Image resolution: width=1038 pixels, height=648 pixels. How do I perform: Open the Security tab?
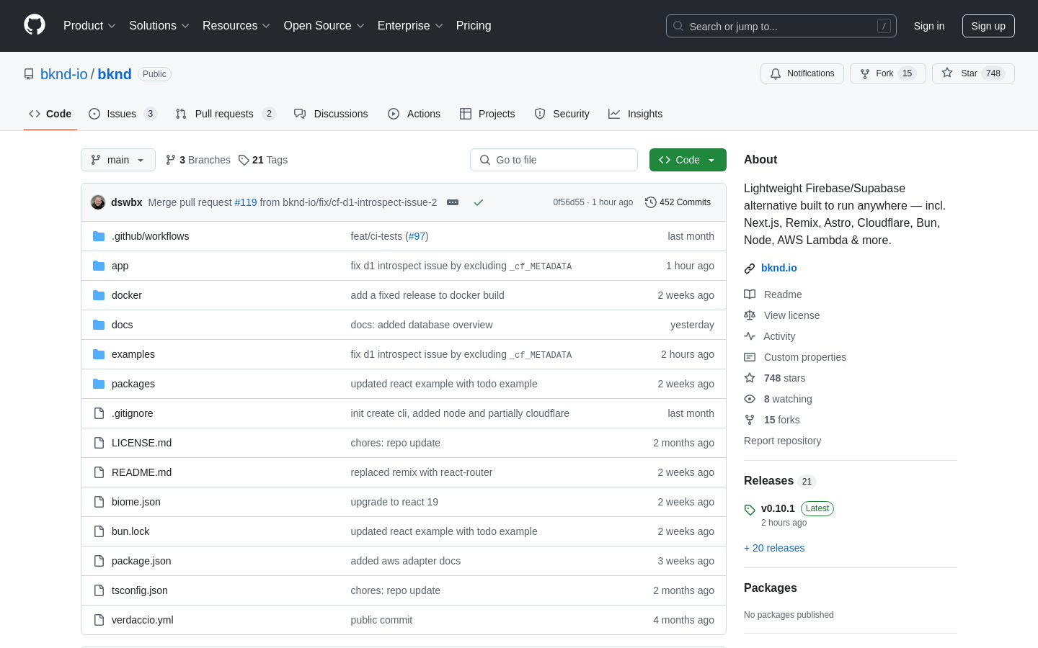tap(562, 114)
